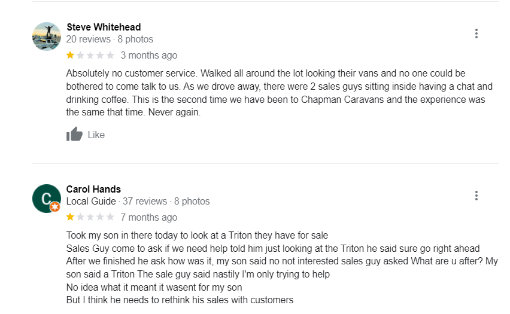
Task: Click the thumbs-up icon under Steve's review
Action: click(x=74, y=135)
